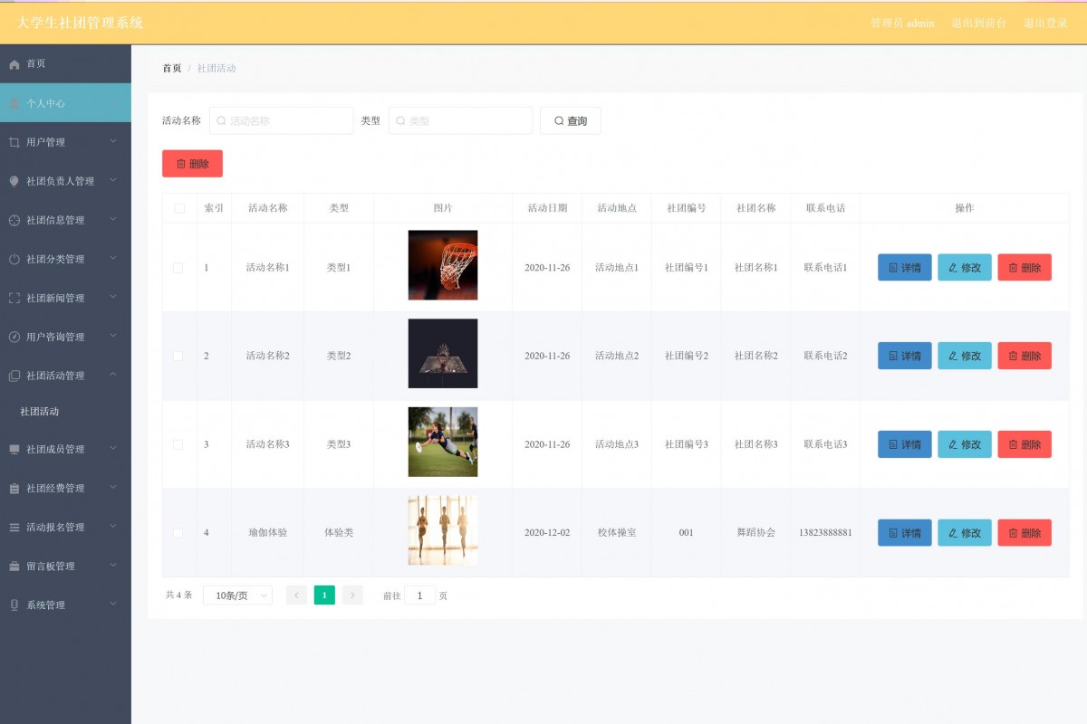Go to next page with the arrow control
The height and width of the screenshot is (724, 1087).
pos(352,595)
